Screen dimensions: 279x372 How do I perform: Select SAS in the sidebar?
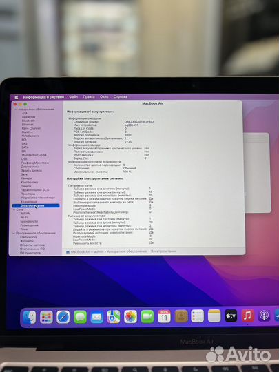click(x=24, y=143)
